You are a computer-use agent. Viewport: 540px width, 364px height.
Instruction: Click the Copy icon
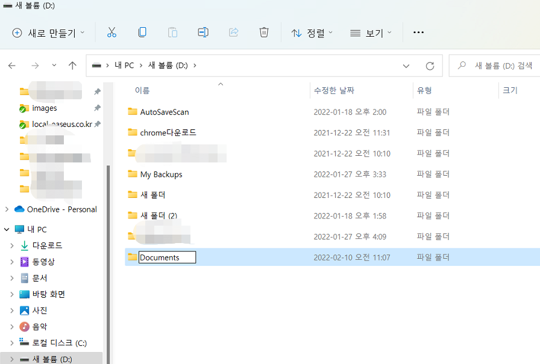(142, 32)
